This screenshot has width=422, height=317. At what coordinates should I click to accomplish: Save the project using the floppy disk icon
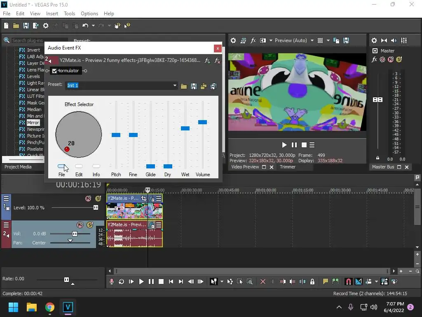[26, 26]
